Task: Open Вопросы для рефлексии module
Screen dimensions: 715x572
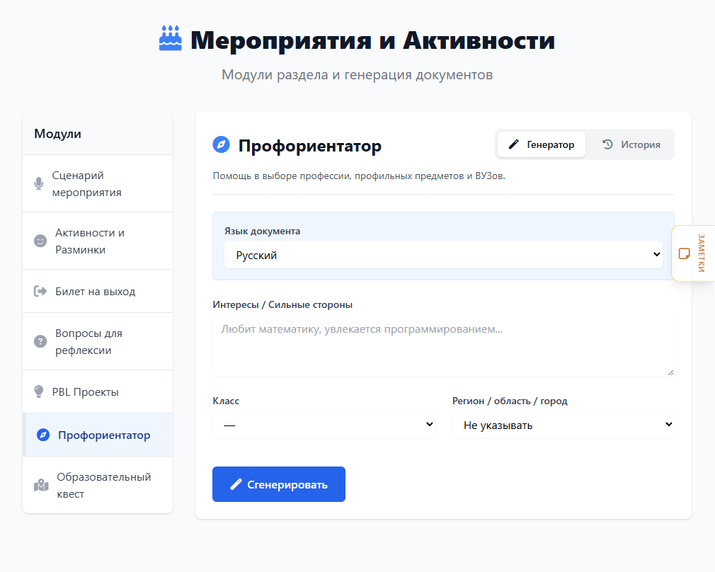Action: pos(98,341)
